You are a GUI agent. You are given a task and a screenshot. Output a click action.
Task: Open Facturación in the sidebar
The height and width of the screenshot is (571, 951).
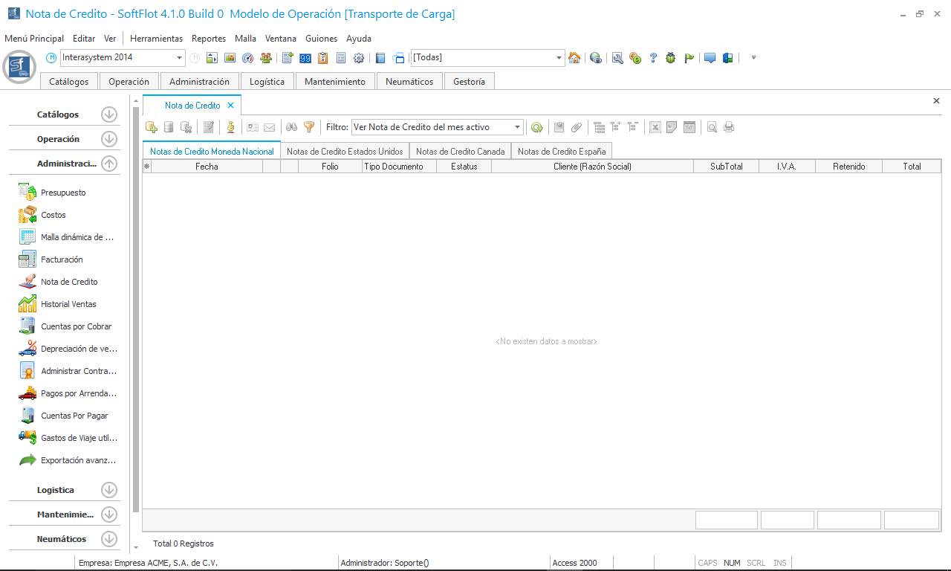point(62,259)
